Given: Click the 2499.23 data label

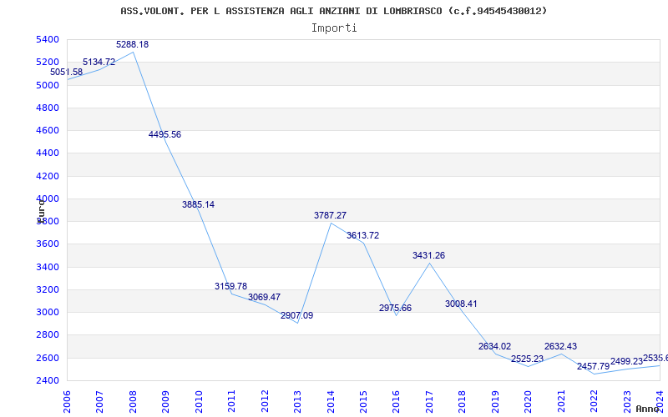Looking at the screenshot, I should coord(627,362).
